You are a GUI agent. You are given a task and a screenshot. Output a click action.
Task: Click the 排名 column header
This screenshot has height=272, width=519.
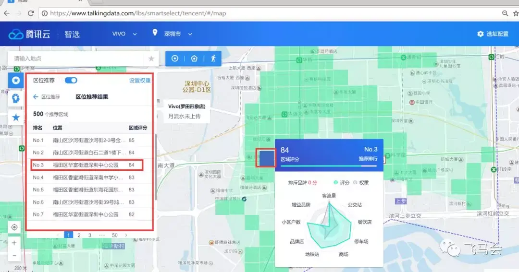38,128
